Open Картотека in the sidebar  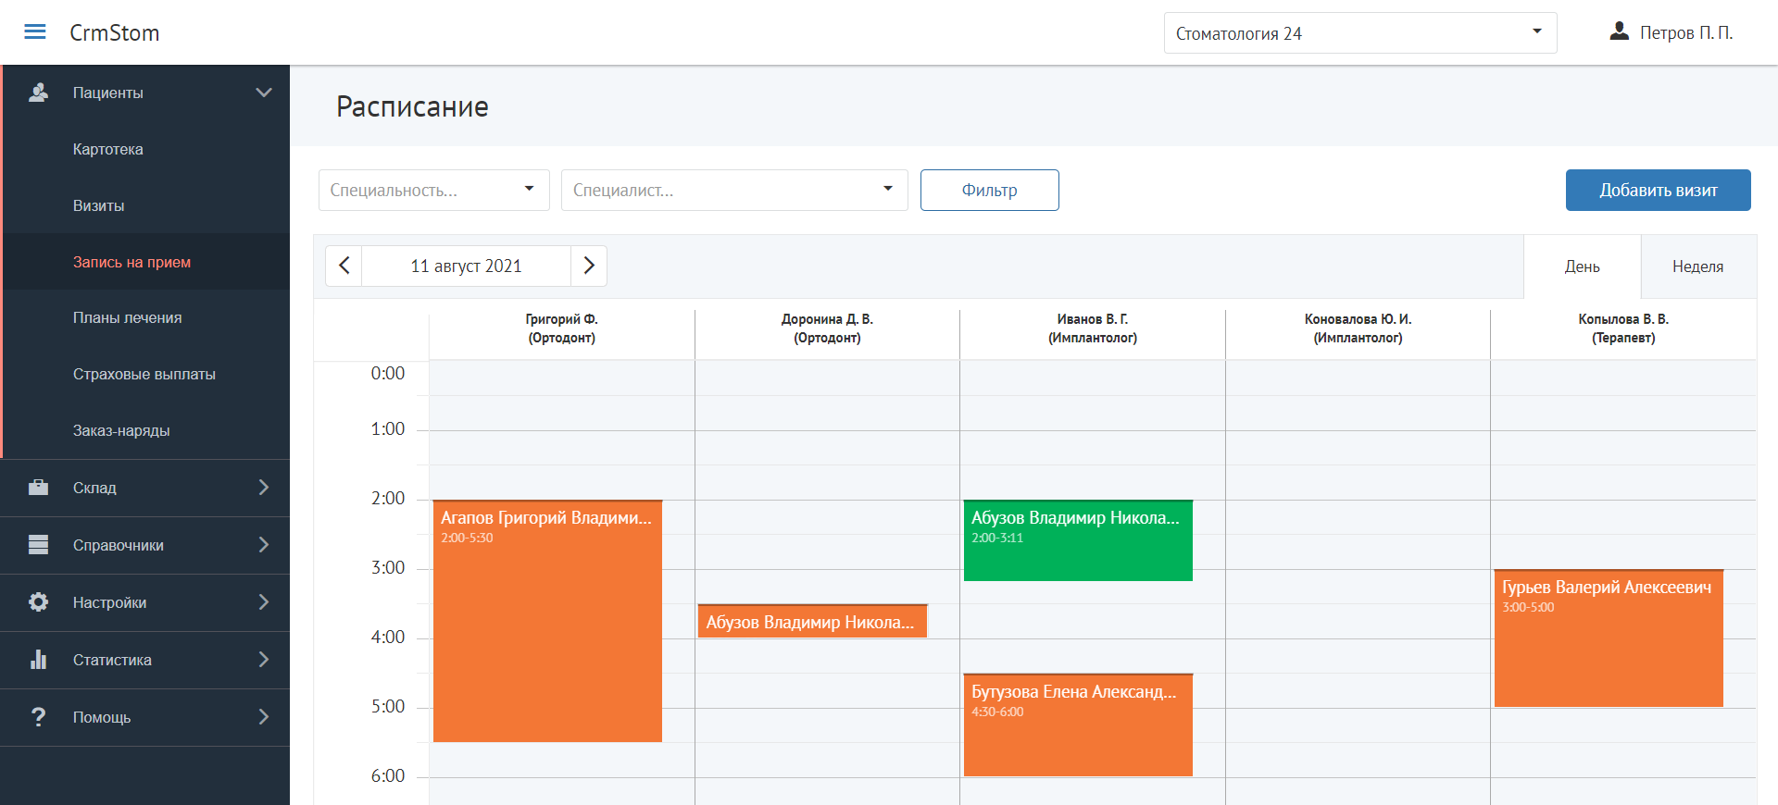click(x=146, y=149)
